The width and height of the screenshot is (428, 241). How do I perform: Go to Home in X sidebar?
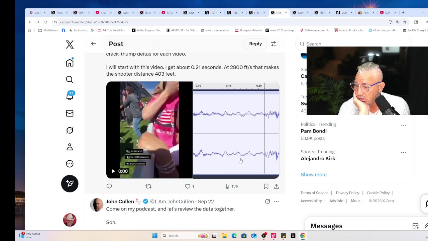70,63
